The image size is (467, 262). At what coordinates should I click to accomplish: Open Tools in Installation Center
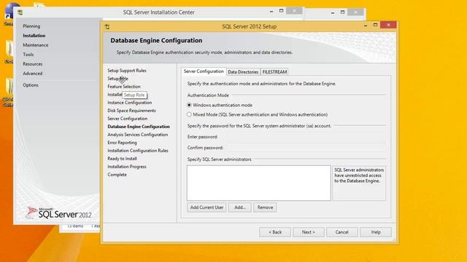[28, 55]
